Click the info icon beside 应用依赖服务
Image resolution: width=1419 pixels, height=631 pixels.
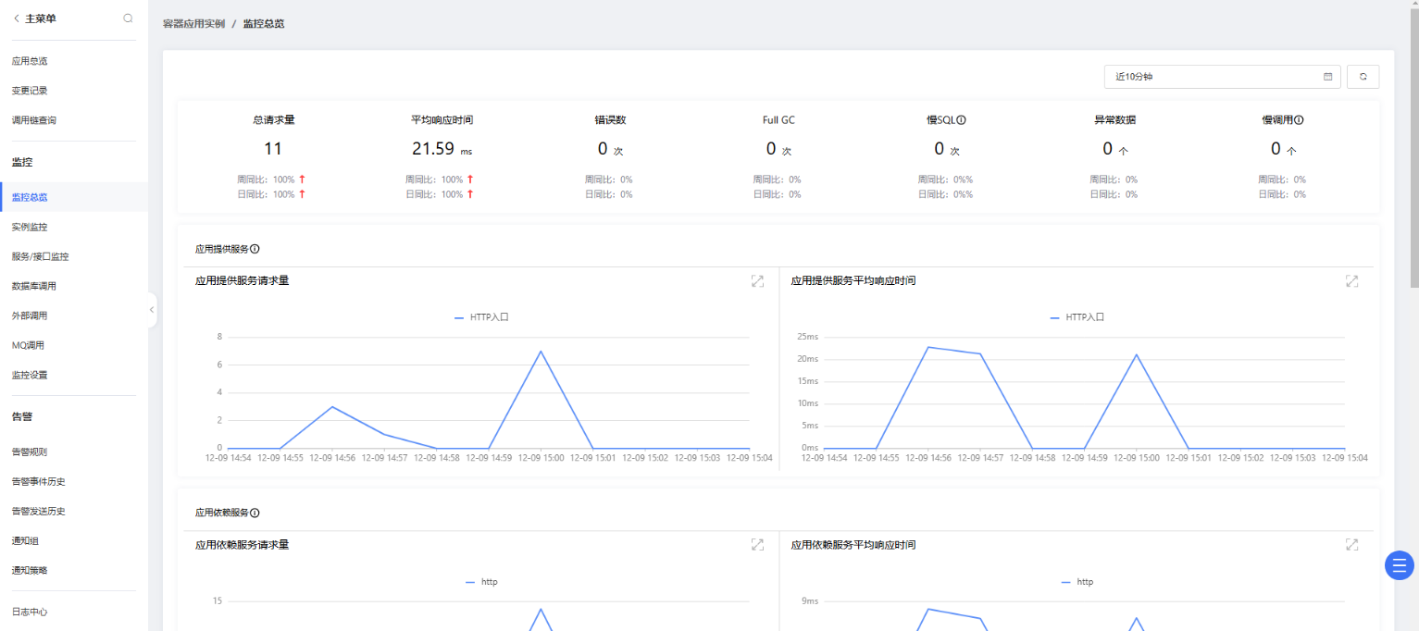pos(255,513)
